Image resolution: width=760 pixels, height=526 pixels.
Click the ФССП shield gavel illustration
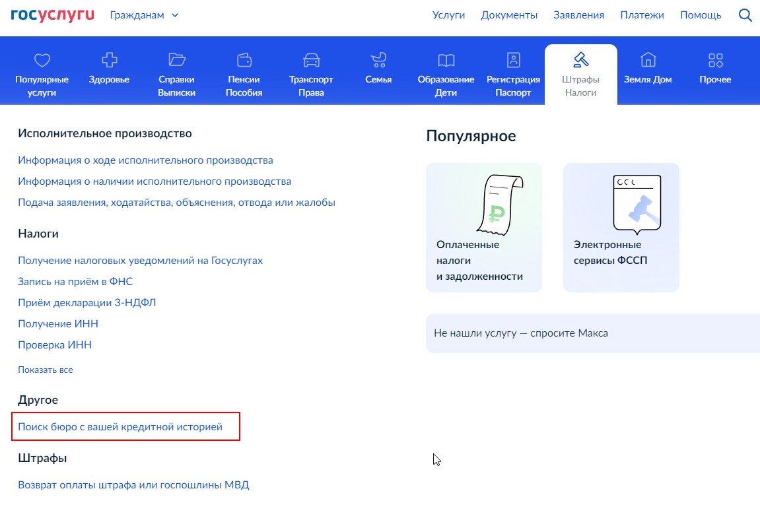(x=637, y=205)
